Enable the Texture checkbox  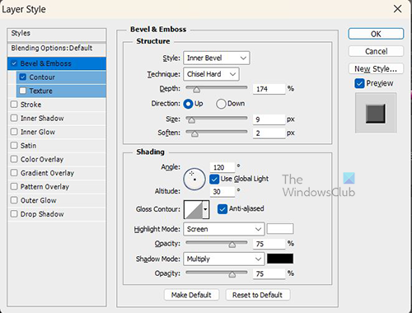[23, 91]
